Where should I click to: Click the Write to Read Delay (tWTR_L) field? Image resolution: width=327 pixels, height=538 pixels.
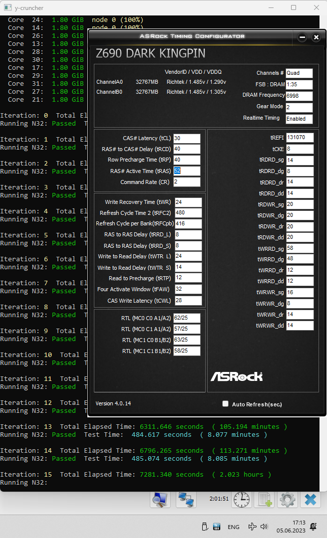click(x=188, y=256)
